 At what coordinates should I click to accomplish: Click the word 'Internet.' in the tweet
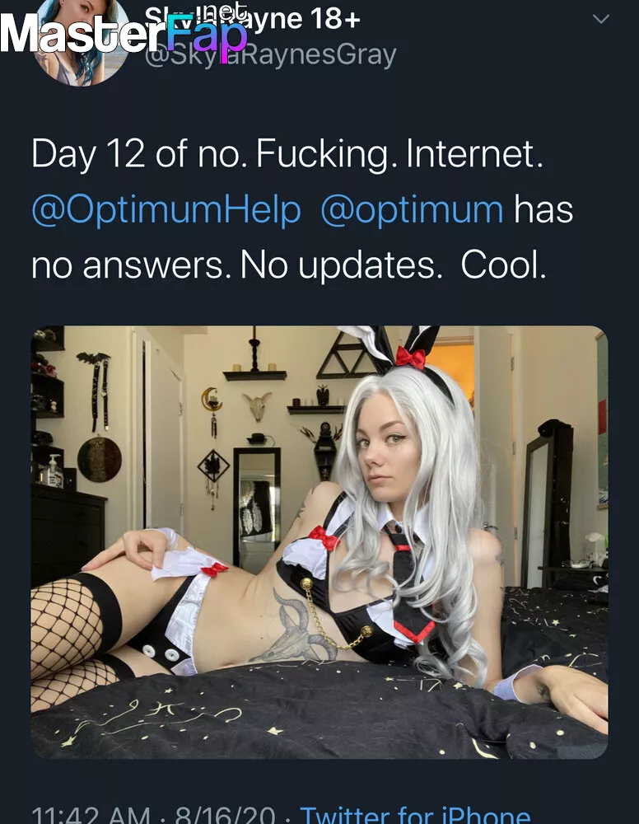pyautogui.click(x=475, y=153)
